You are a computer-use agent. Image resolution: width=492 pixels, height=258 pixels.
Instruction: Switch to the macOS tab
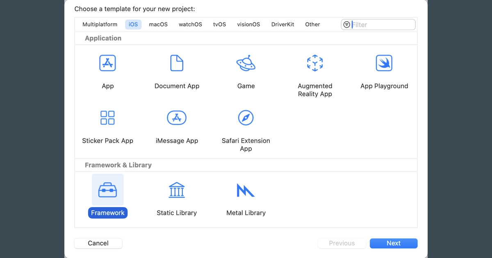point(158,25)
